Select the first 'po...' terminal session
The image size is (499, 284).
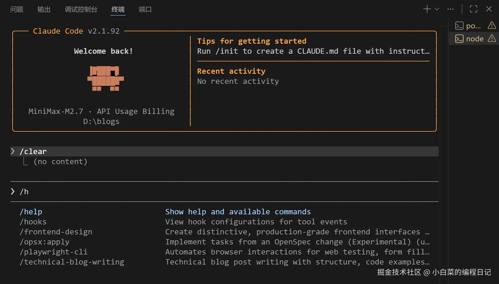pyautogui.click(x=473, y=26)
